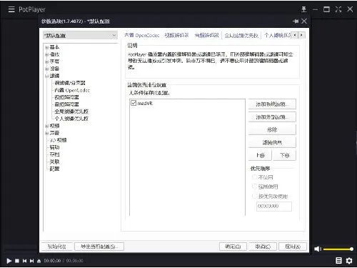Screen dimensions: 357x268
Task: Open the playlist panel icon at bottom right
Action: 338,260
